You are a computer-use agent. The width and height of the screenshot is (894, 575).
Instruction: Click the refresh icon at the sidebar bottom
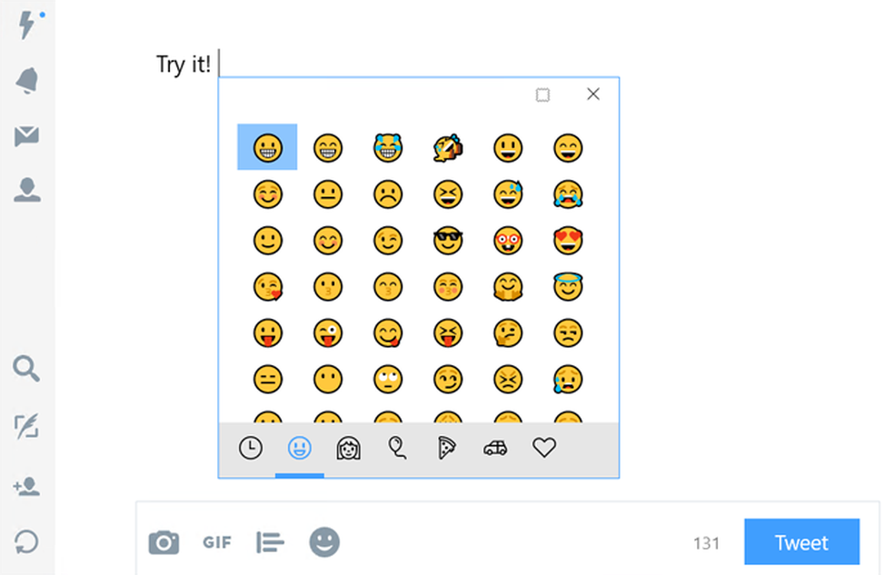click(26, 542)
